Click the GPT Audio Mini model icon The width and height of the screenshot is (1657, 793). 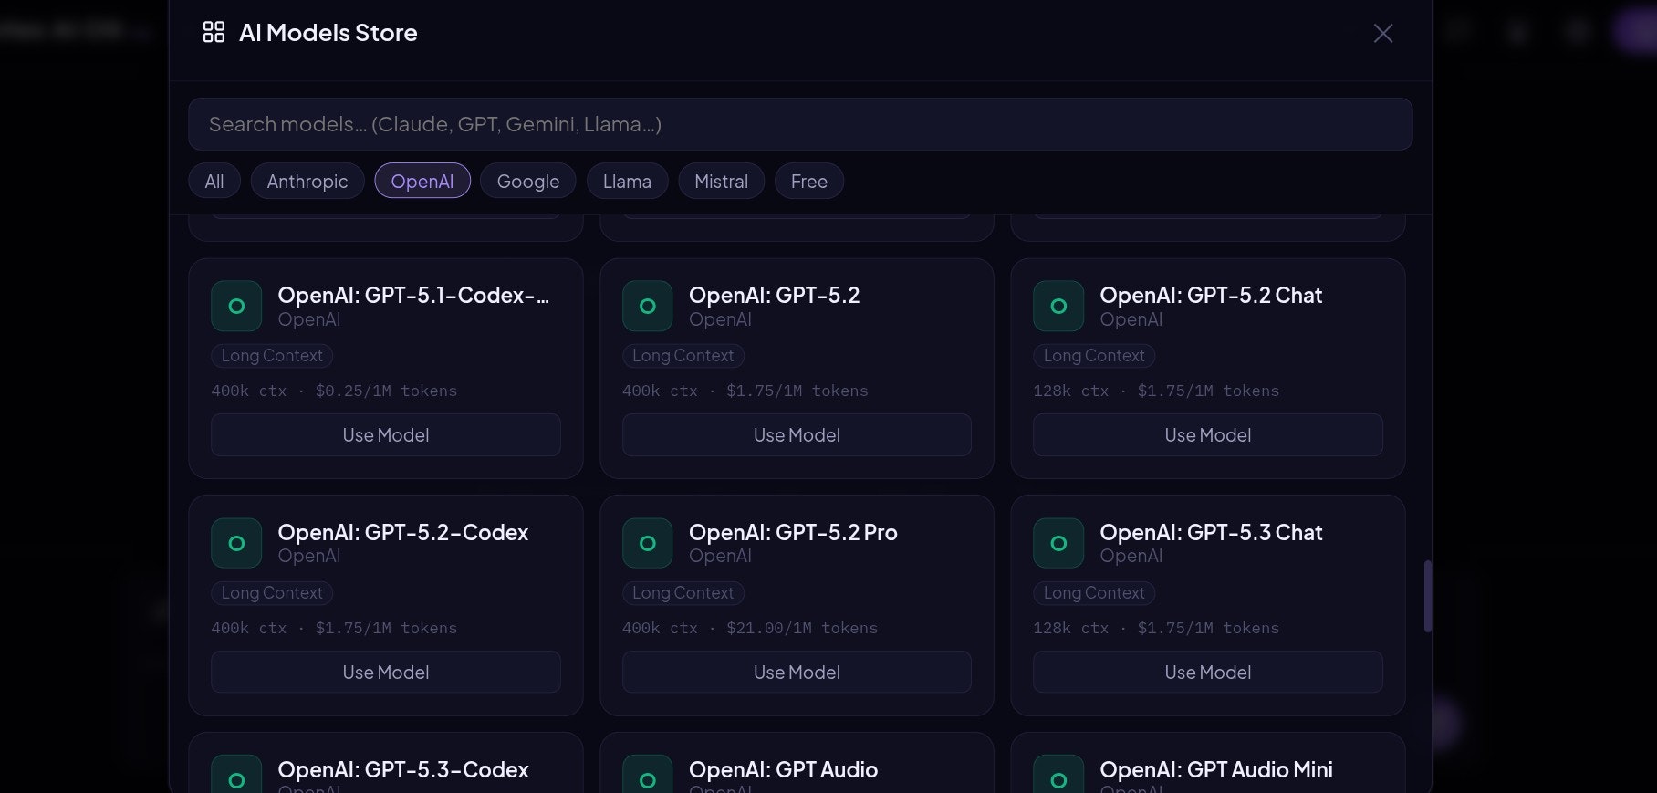[x=1058, y=775]
